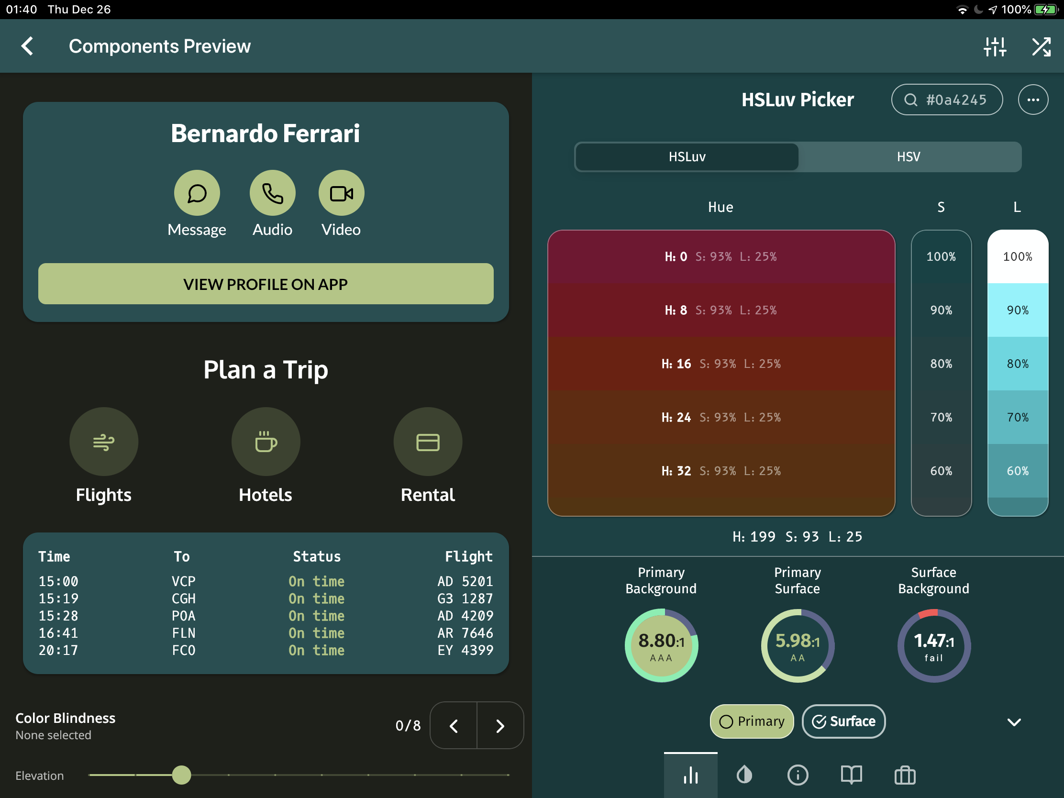Image resolution: width=1064 pixels, height=798 pixels.
Task: Open the three-dot more options menu
Action: 1033,100
